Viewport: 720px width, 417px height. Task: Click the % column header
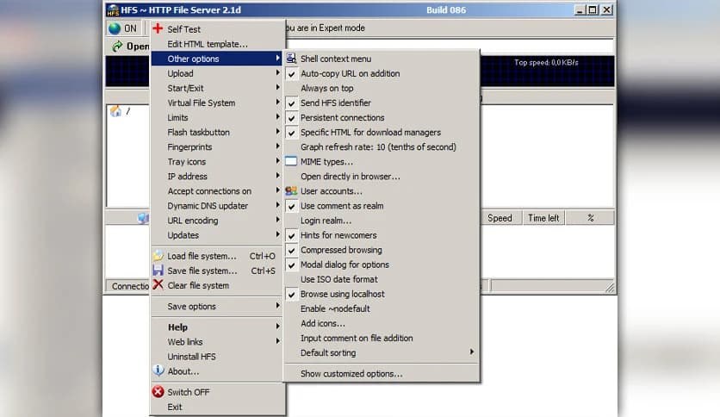coord(591,218)
